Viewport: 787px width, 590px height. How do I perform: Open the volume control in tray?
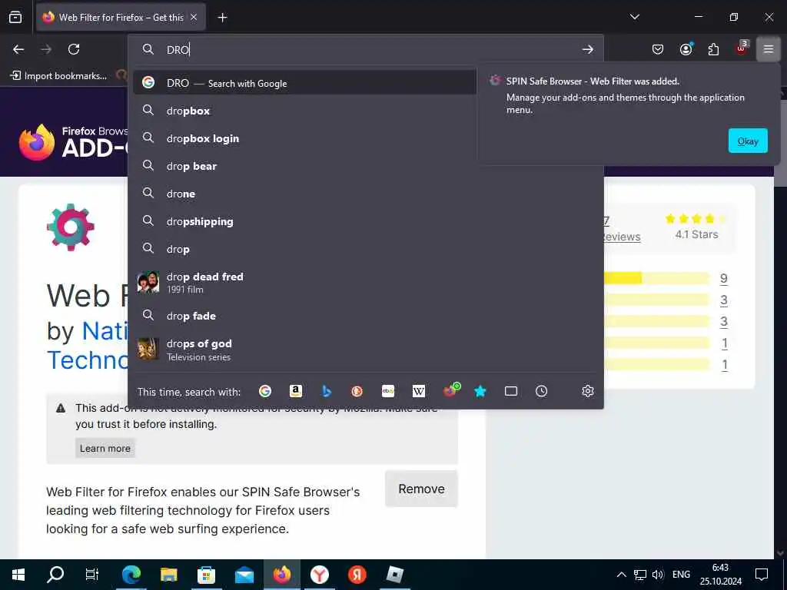658,575
